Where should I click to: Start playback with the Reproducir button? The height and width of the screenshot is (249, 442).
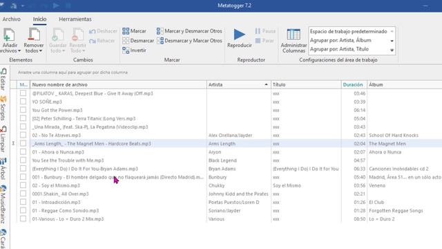pos(240,38)
